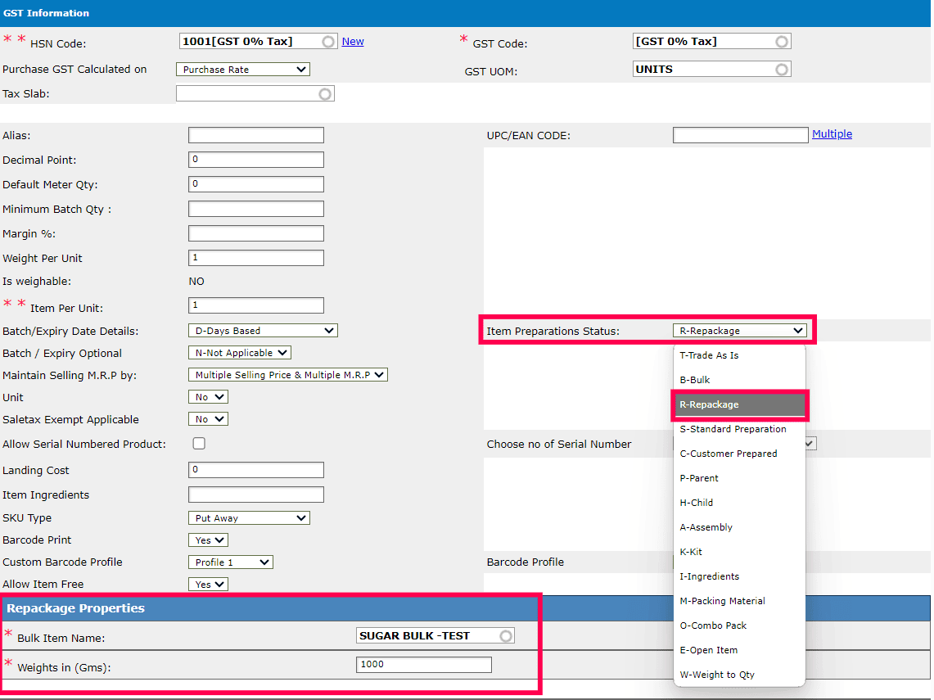Viewport: 934px width, 700px height.
Task: Click the New link beside HSN Code
Action: [x=353, y=42]
